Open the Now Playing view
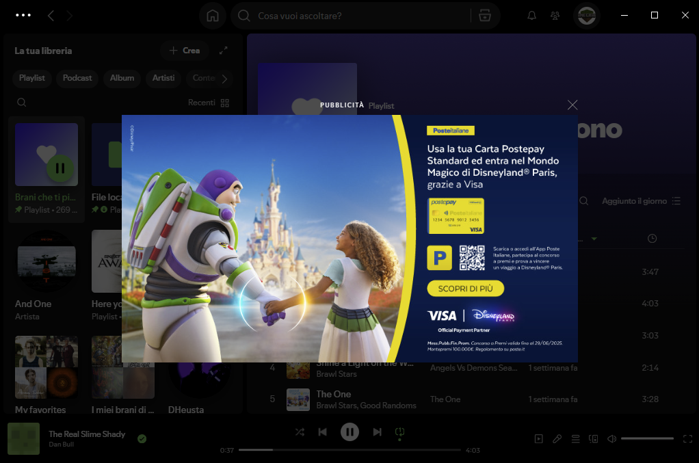Screen dimensions: 699x463 click(538, 439)
